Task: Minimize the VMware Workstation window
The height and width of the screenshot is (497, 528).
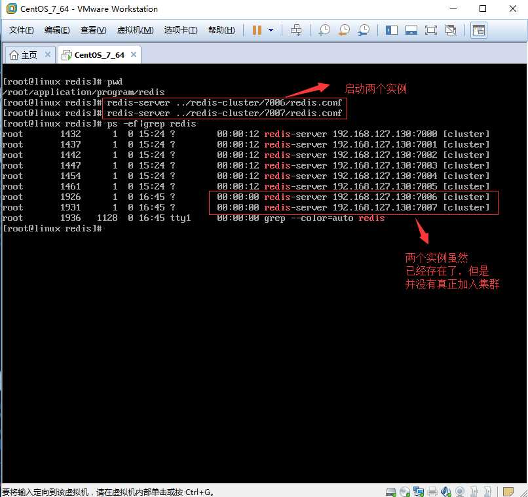Action: pos(453,9)
